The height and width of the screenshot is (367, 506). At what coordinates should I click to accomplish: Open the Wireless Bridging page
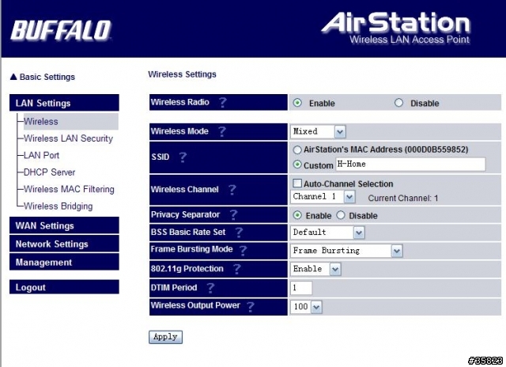pos(59,206)
